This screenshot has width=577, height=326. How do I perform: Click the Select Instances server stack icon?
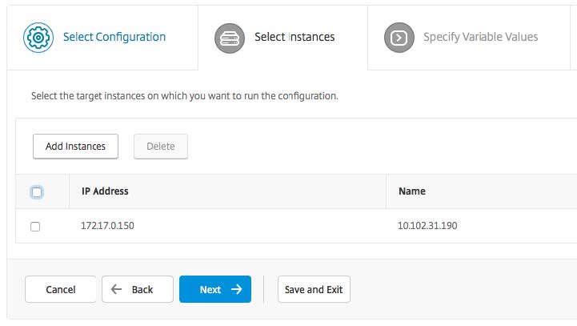(x=230, y=38)
